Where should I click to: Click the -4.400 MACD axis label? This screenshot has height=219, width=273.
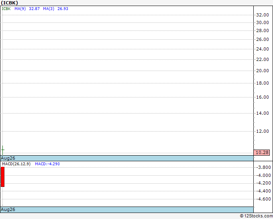pyautogui.click(x=263, y=191)
